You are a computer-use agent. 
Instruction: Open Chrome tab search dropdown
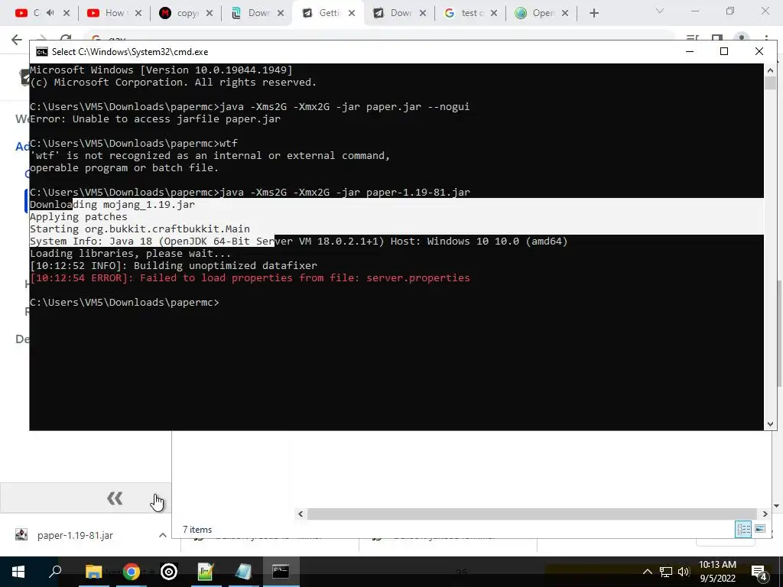point(660,11)
